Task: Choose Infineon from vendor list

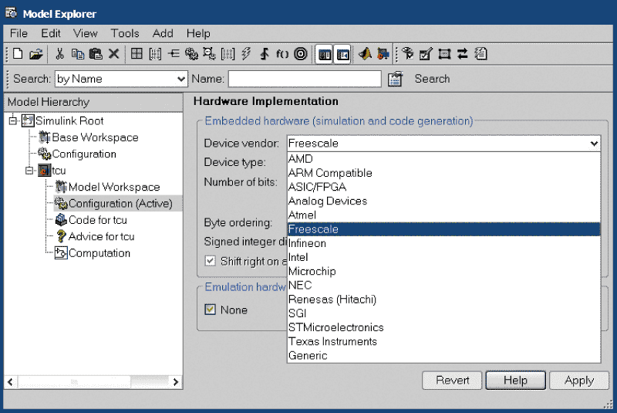Action: tap(443, 243)
